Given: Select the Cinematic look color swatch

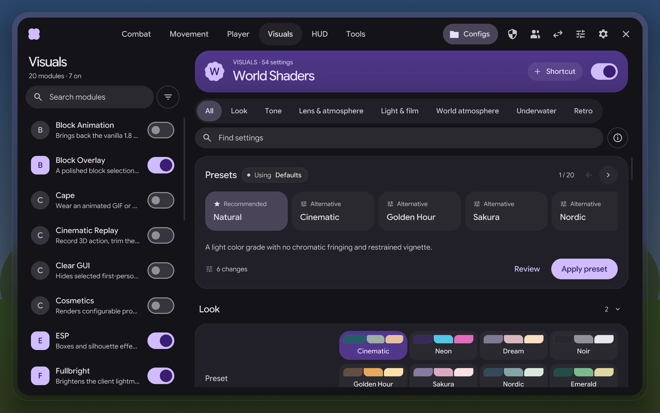Looking at the screenshot, I should pos(373,345).
